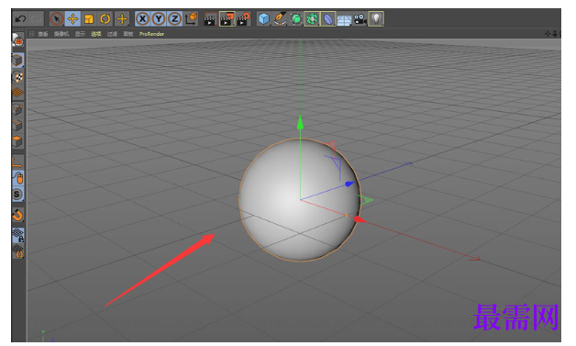Switch to Model mode cube icon
This screenshot has height=346, width=576.
pos(17,61)
